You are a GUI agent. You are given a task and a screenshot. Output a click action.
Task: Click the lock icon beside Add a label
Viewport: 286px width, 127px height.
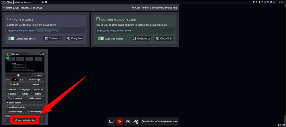[8, 54]
